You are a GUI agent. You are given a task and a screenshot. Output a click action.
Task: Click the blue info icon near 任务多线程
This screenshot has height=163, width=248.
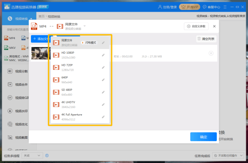47,155
